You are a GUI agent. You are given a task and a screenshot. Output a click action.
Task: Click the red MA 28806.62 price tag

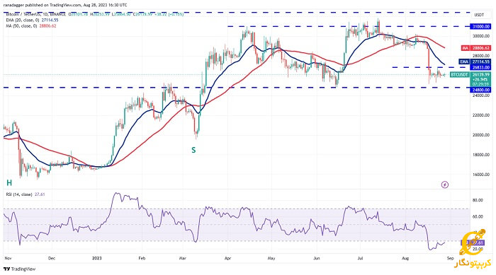476,48
